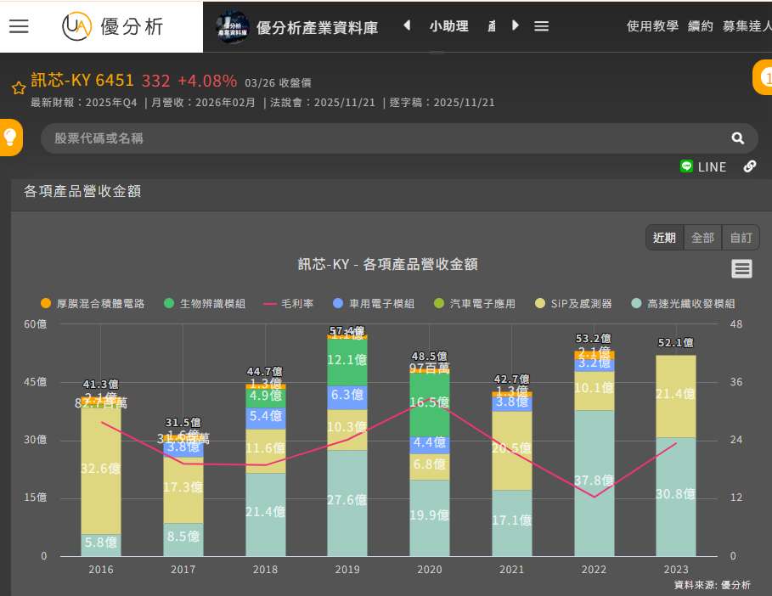Click the 股票代碼或名稱 search field
The image size is (772, 596).
tap(382, 138)
